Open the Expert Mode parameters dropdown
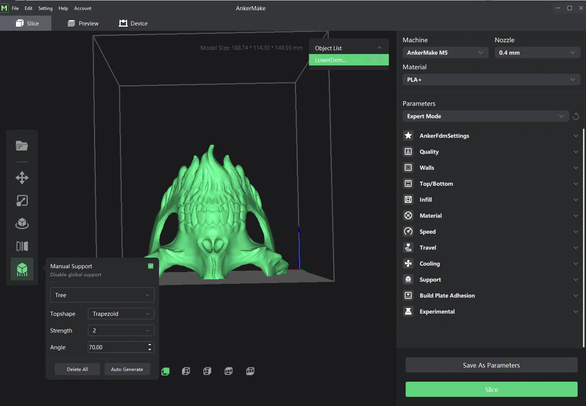 [486, 116]
